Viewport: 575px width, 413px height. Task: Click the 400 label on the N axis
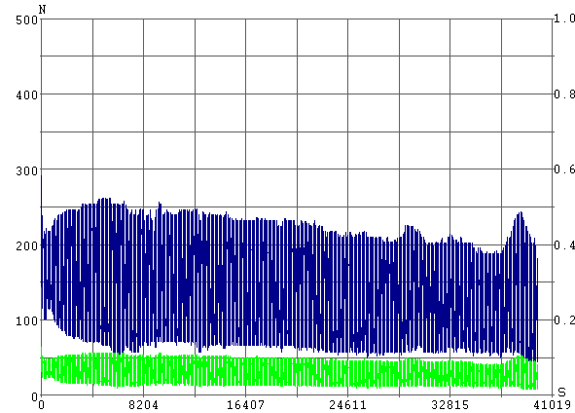(27, 95)
